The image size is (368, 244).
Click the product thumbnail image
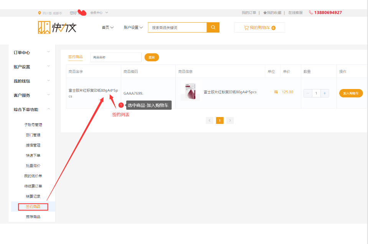coord(190,92)
